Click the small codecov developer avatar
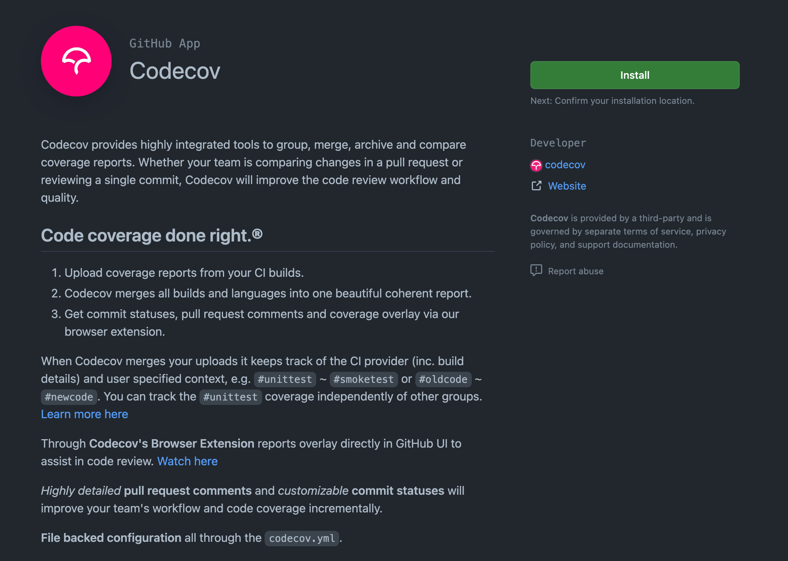Viewport: 788px width, 561px height. point(536,165)
